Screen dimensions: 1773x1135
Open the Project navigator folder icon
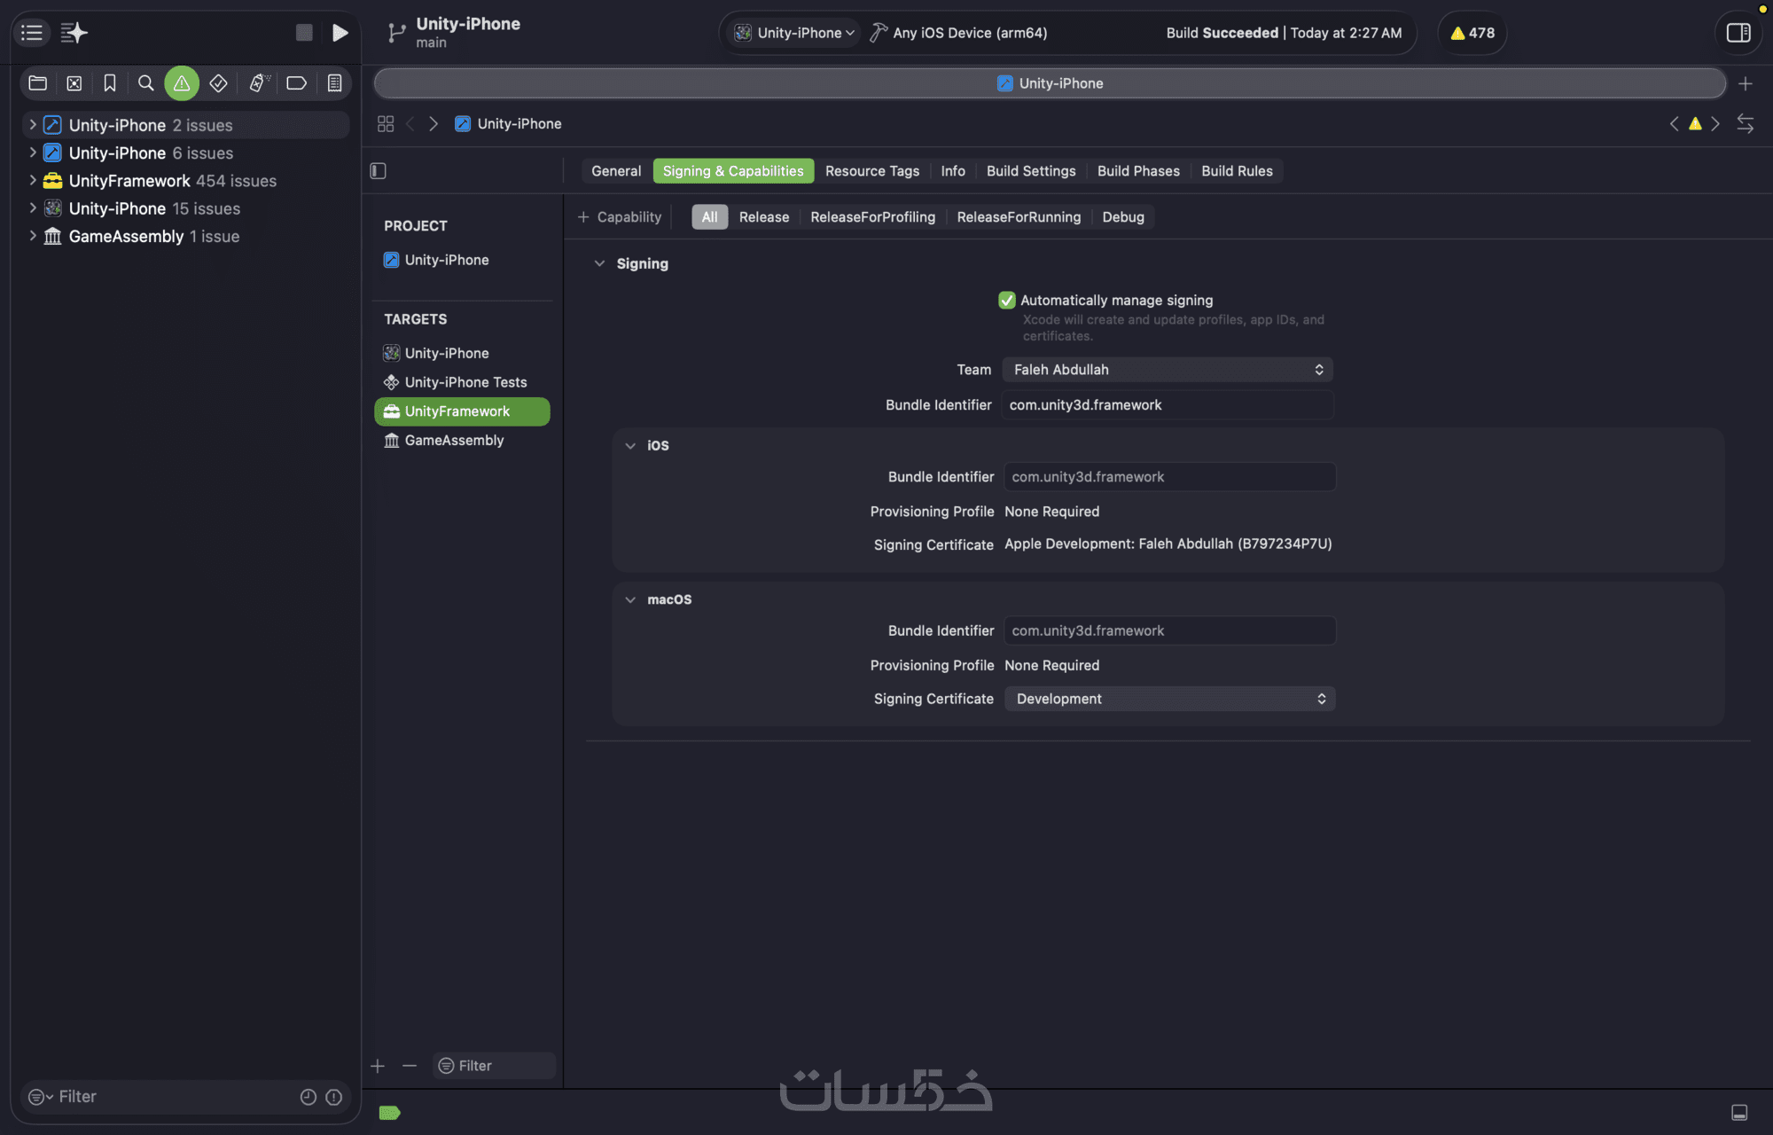pyautogui.click(x=38, y=83)
